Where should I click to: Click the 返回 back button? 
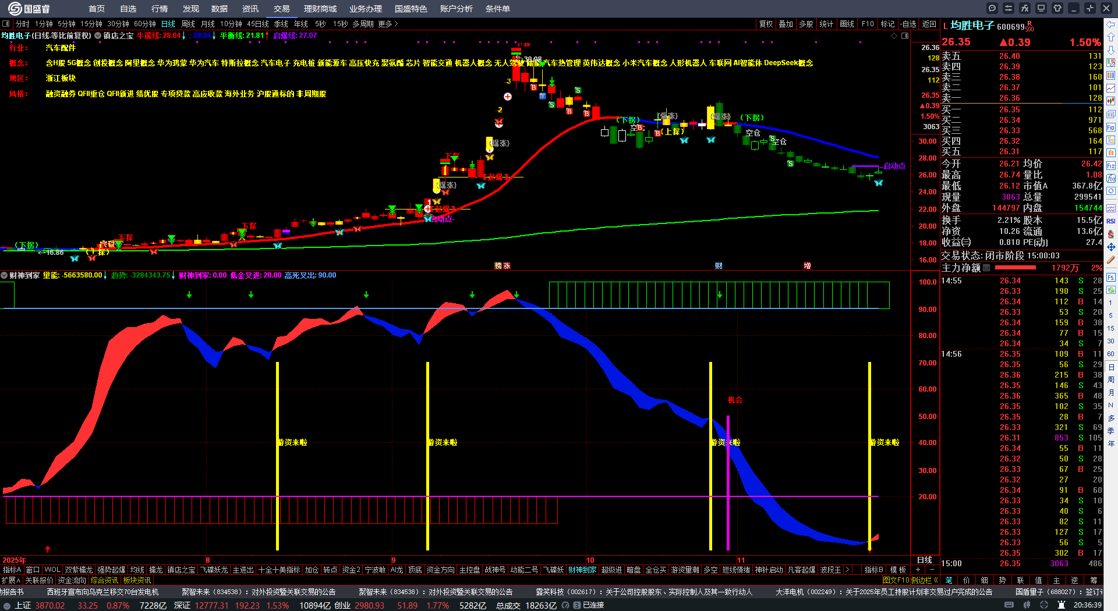click(929, 24)
